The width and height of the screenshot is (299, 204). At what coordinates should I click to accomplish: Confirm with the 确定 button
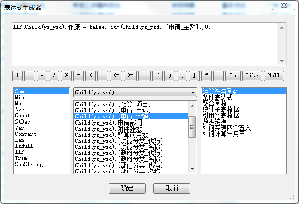tap(127, 188)
